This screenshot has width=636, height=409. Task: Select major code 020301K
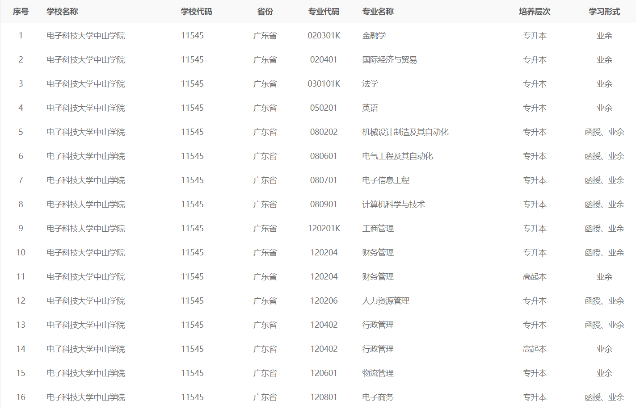pos(324,36)
